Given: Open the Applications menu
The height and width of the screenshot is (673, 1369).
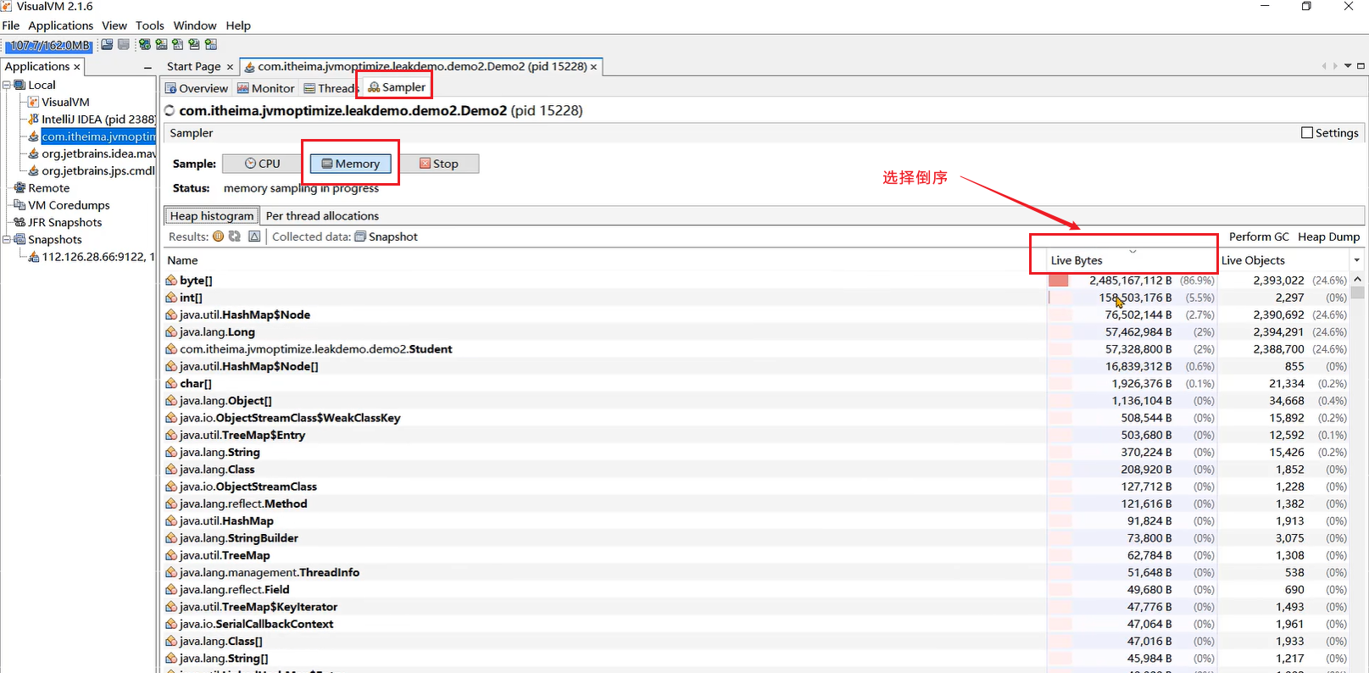Looking at the screenshot, I should pos(61,25).
